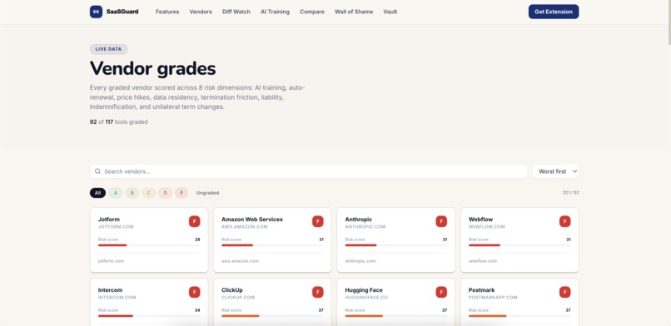Click the Vendor grades heading
Image resolution: width=671 pixels, height=326 pixels.
click(x=153, y=68)
